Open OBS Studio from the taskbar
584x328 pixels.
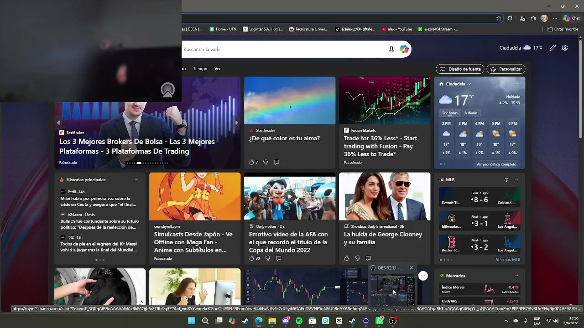(392, 321)
